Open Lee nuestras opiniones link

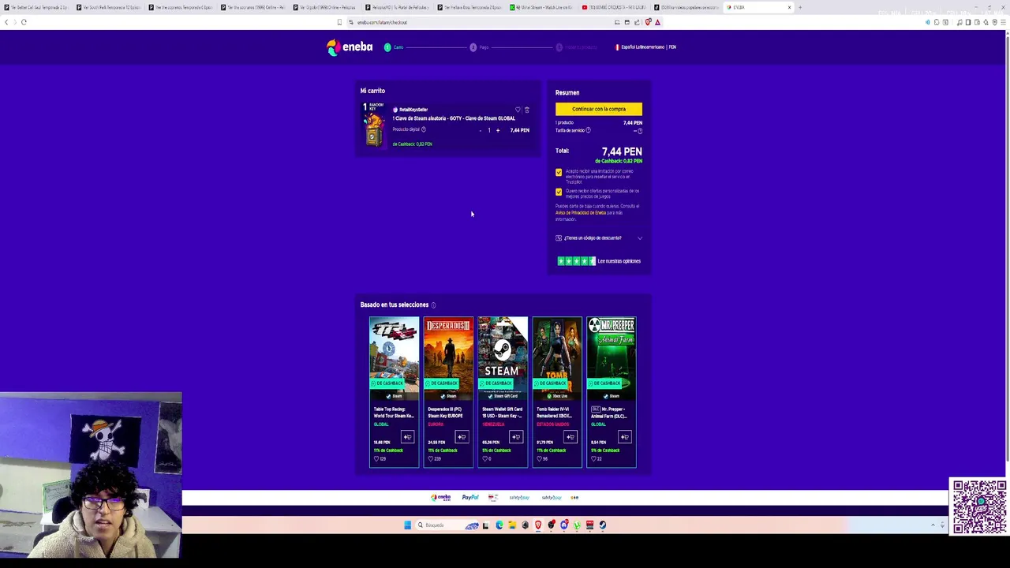coord(619,261)
